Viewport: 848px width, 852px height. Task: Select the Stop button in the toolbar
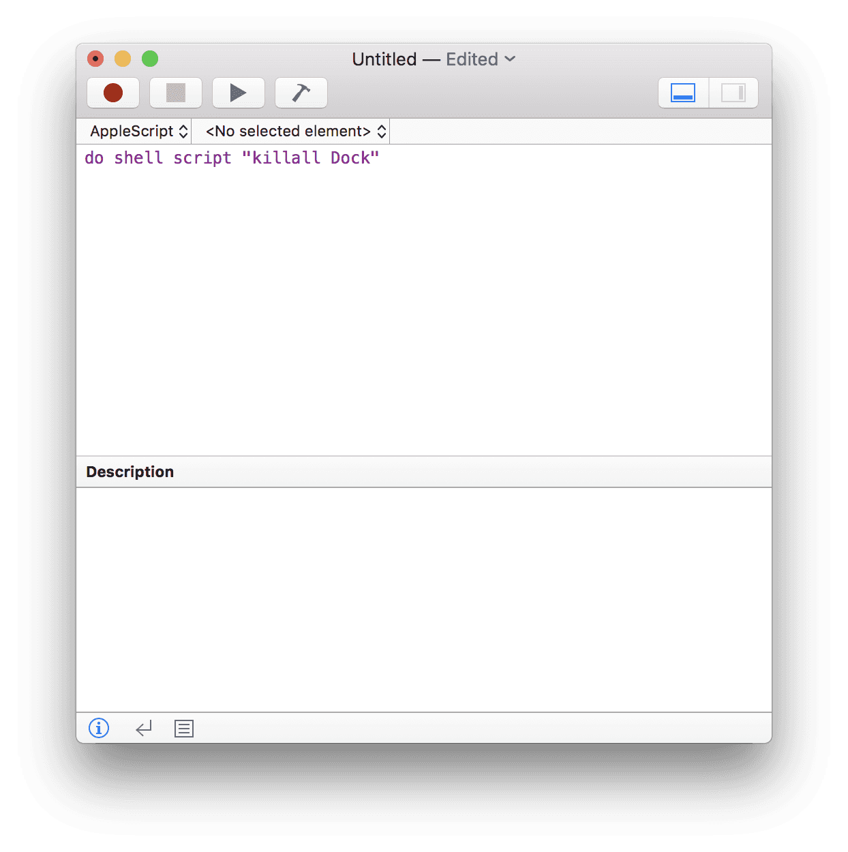[x=175, y=93]
